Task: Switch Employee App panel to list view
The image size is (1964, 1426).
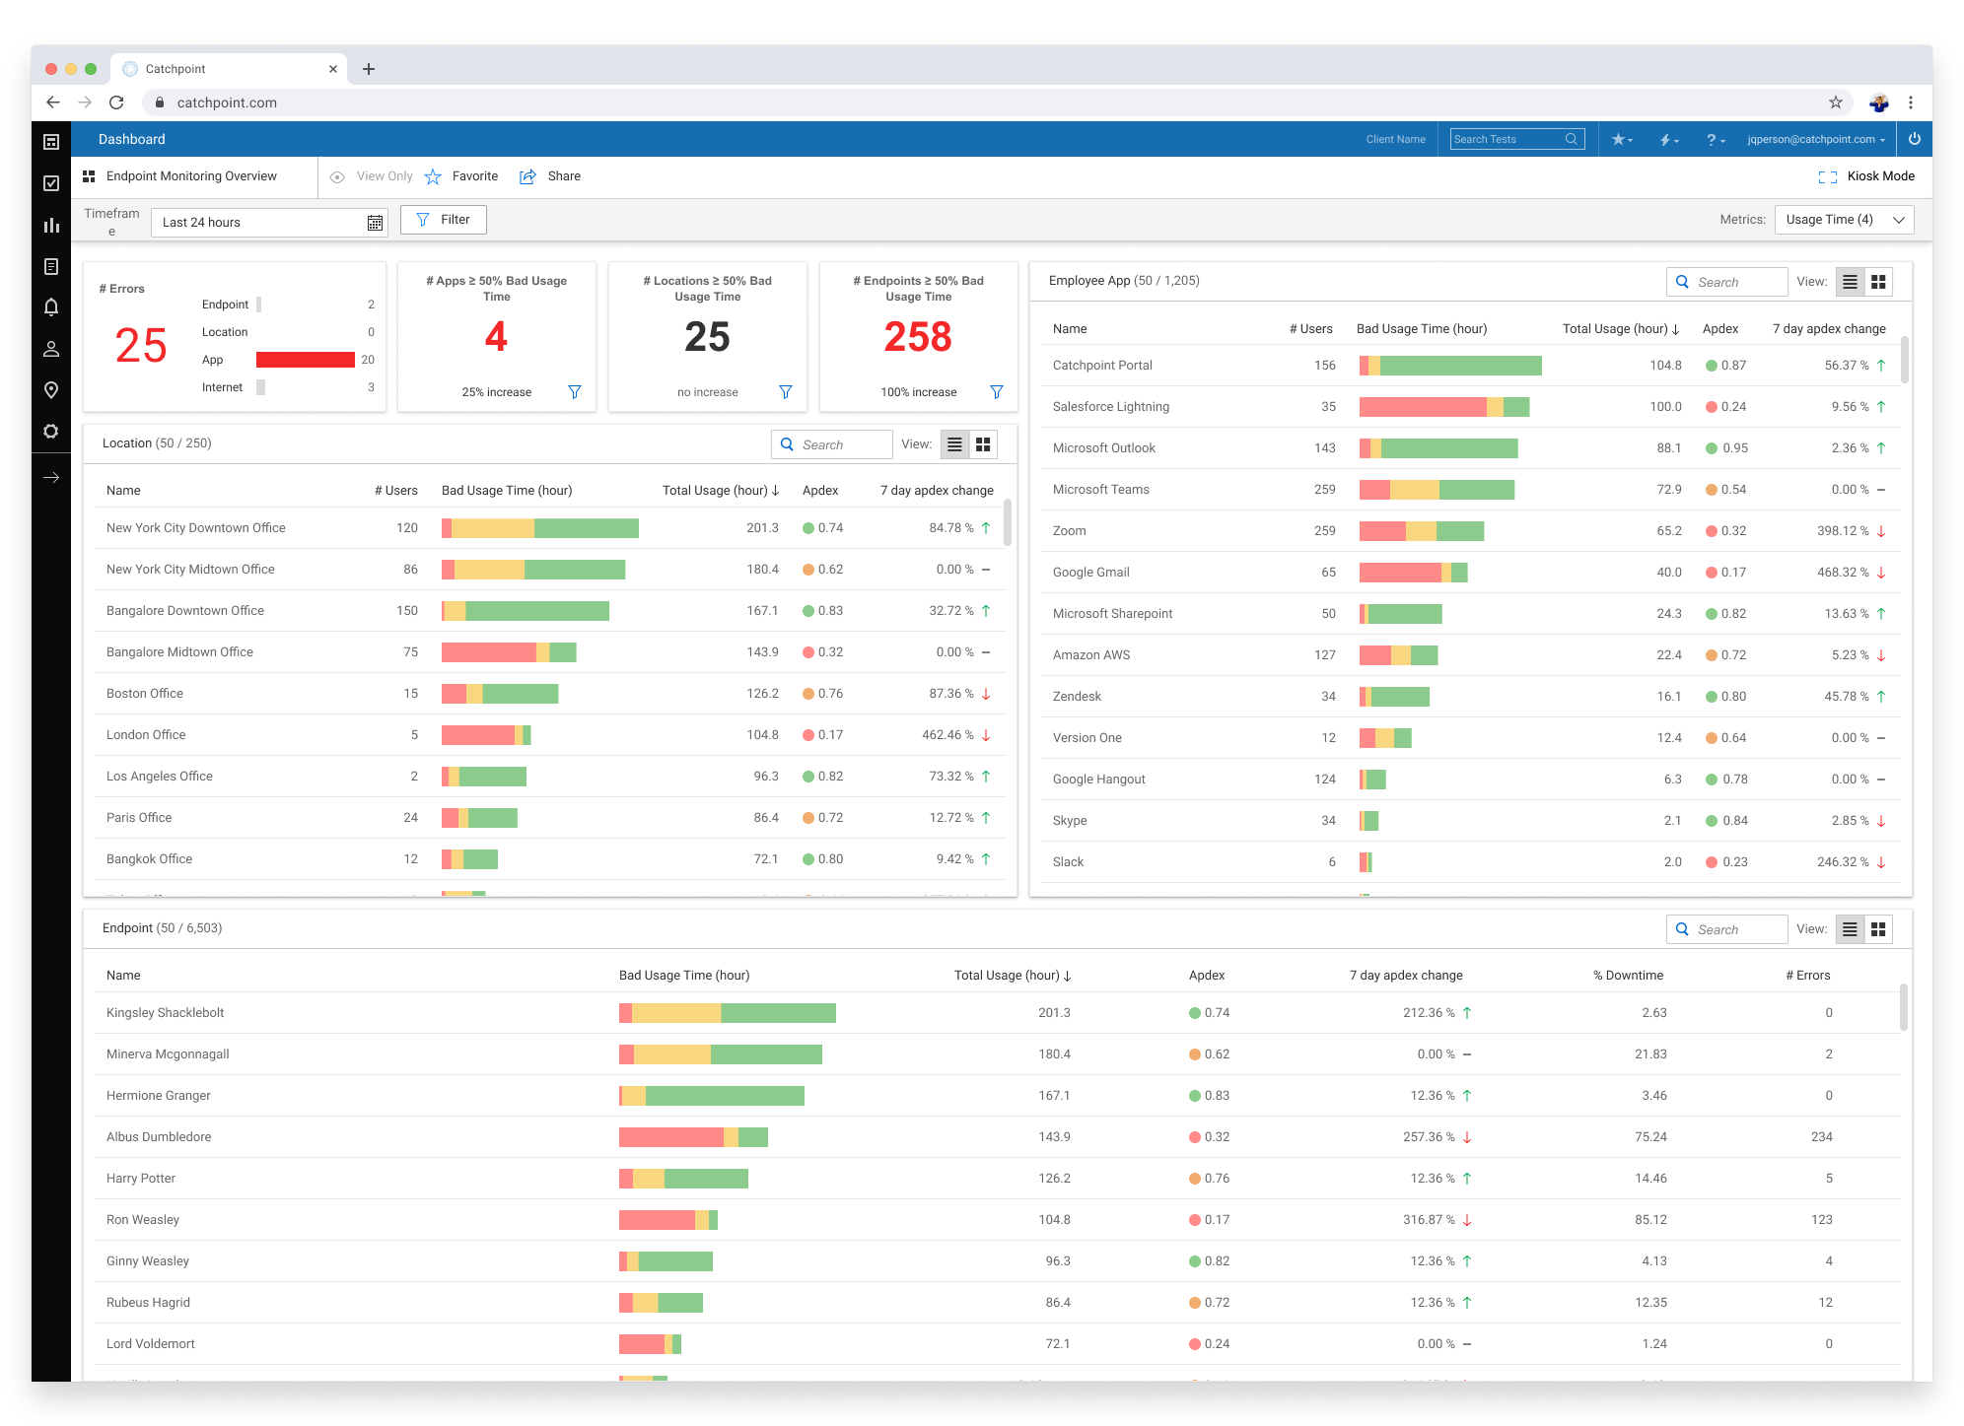Action: pyautogui.click(x=1850, y=282)
